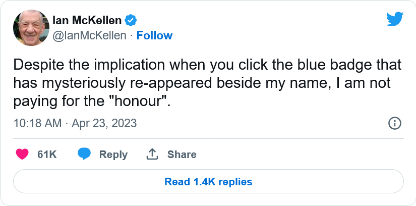The image size is (416, 206).
Task: Open Read 1.4K replies button
Action: [208, 181]
